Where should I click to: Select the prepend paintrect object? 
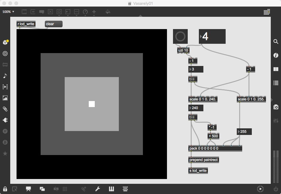[x=204, y=160]
